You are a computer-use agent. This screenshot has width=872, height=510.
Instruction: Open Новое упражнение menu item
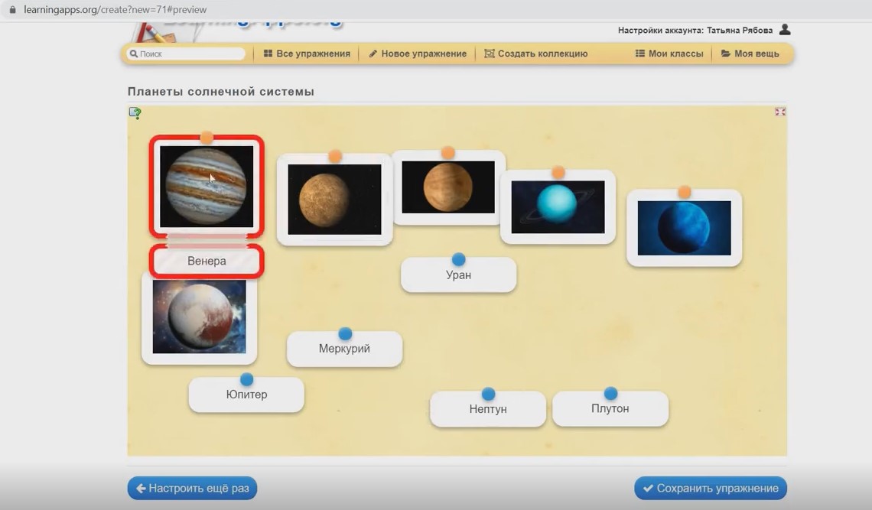coord(418,54)
